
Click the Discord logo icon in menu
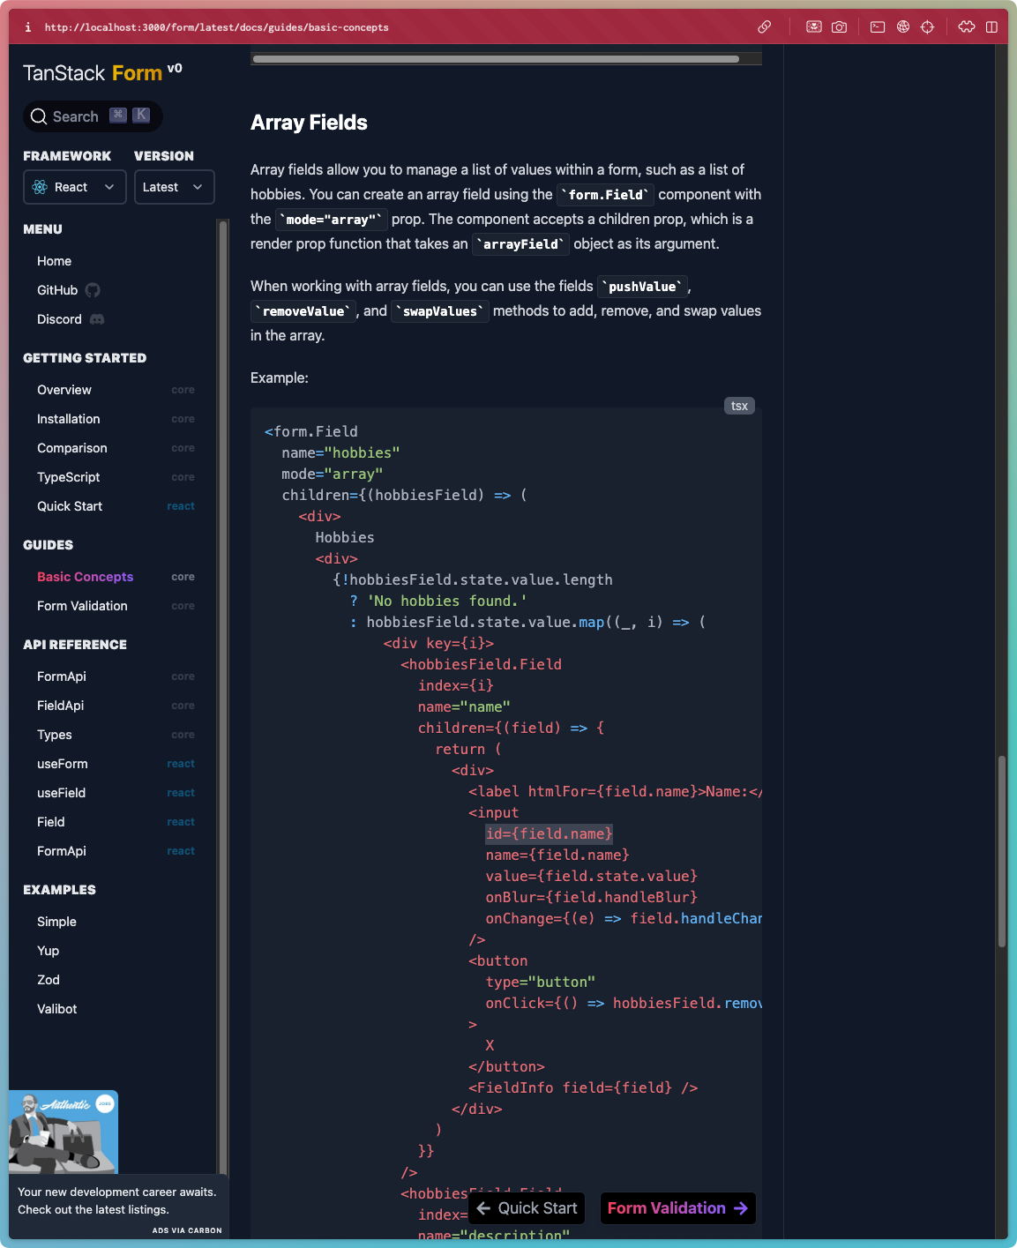point(97,319)
